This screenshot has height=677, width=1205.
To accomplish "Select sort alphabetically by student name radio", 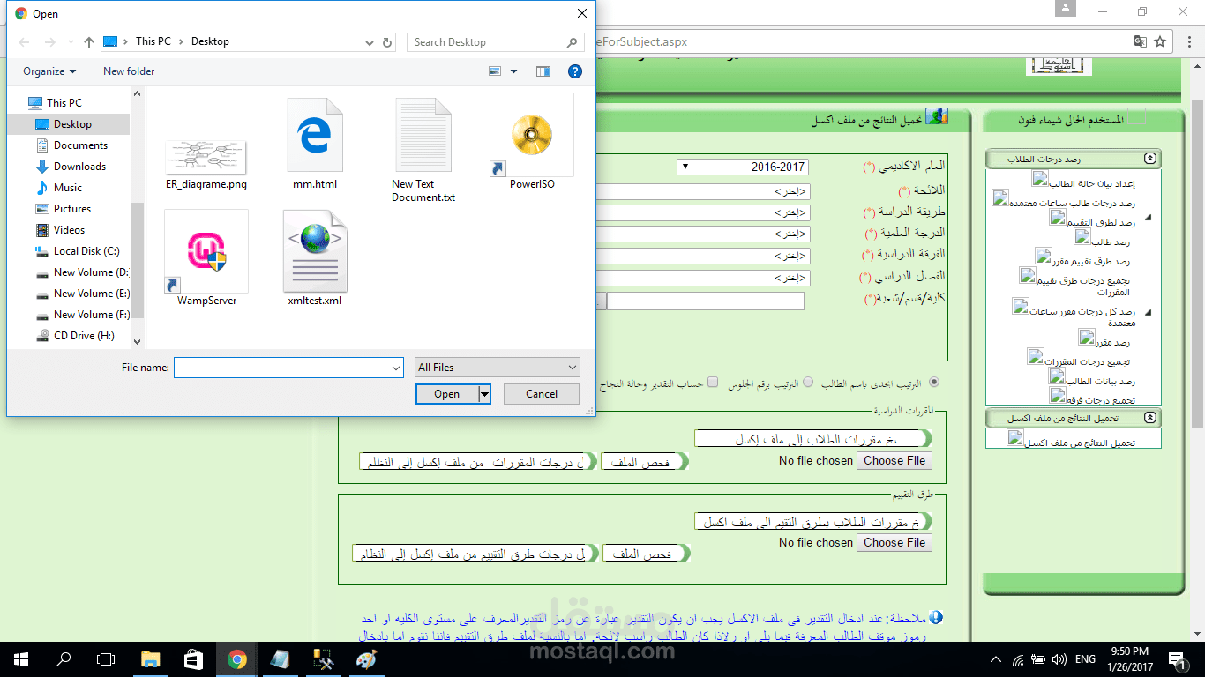I will 934,383.
